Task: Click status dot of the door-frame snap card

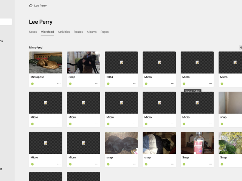Action: (222, 124)
